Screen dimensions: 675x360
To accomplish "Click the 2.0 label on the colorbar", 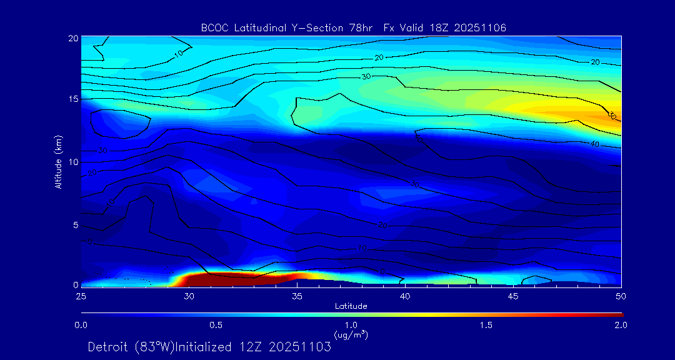I will 620,325.
